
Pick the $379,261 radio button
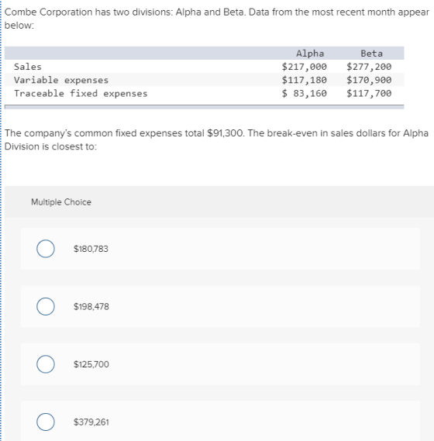(x=46, y=422)
